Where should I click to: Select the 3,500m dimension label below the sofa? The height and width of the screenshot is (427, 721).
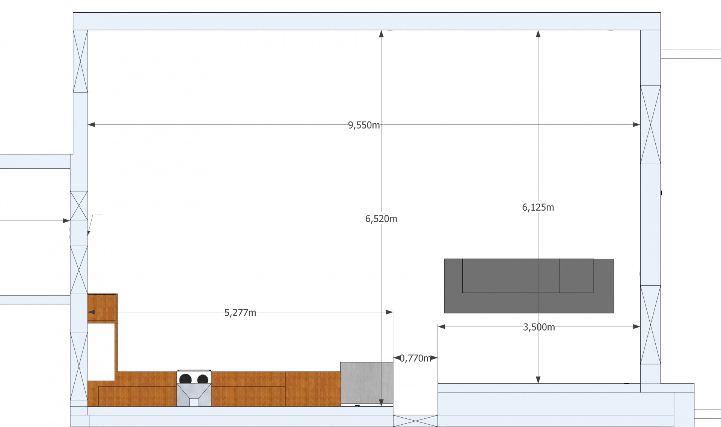pos(539,327)
